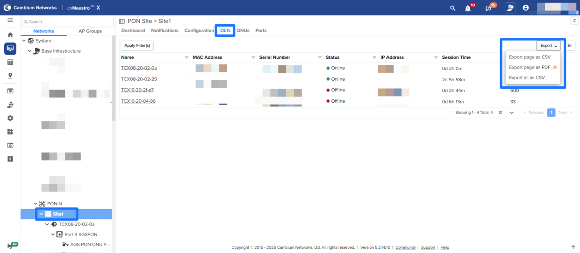580x253 pixels.
Task: Click the sidebar hand-with-gear services icon
Action: [x=10, y=105]
